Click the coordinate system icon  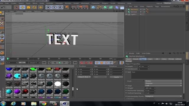click(x=66, y=7)
